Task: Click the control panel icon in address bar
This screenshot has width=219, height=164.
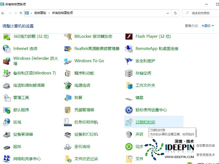Action: click(x=27, y=13)
